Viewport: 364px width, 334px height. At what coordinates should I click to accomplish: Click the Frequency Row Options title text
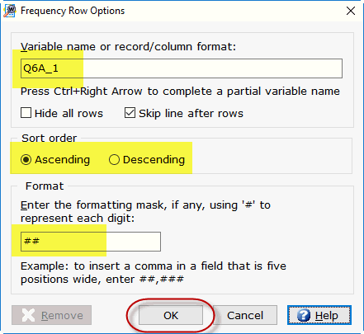73,11
